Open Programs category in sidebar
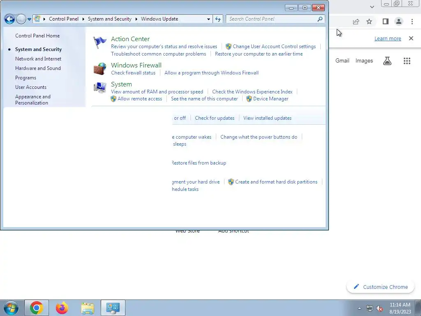Image resolution: width=421 pixels, height=316 pixels. click(x=25, y=78)
